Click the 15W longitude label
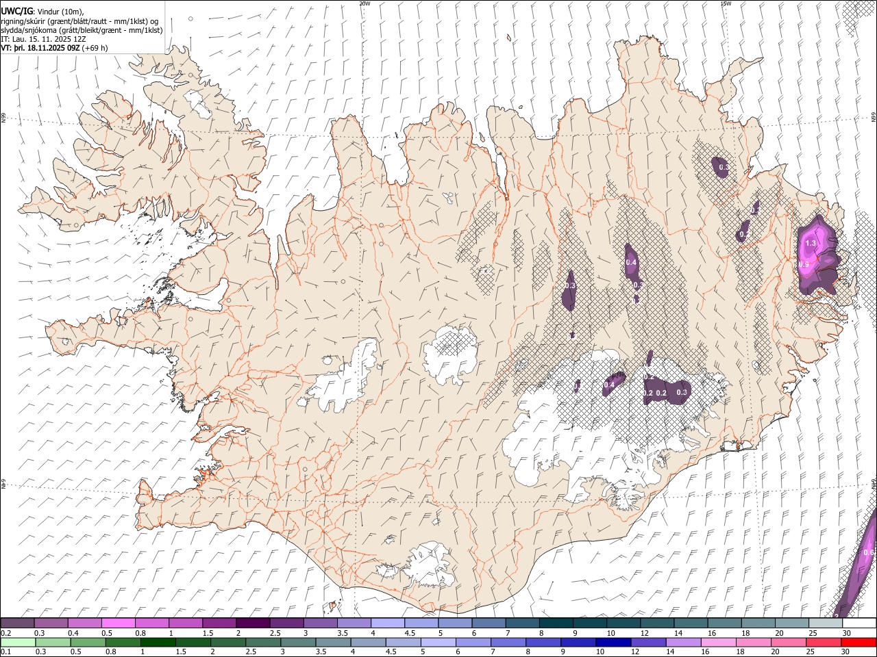The width and height of the screenshot is (877, 657). click(726, 3)
